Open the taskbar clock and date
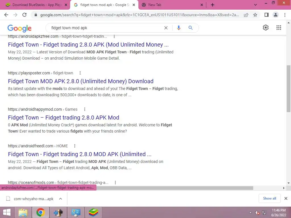The width and height of the screenshot is (291, 218). point(279,213)
